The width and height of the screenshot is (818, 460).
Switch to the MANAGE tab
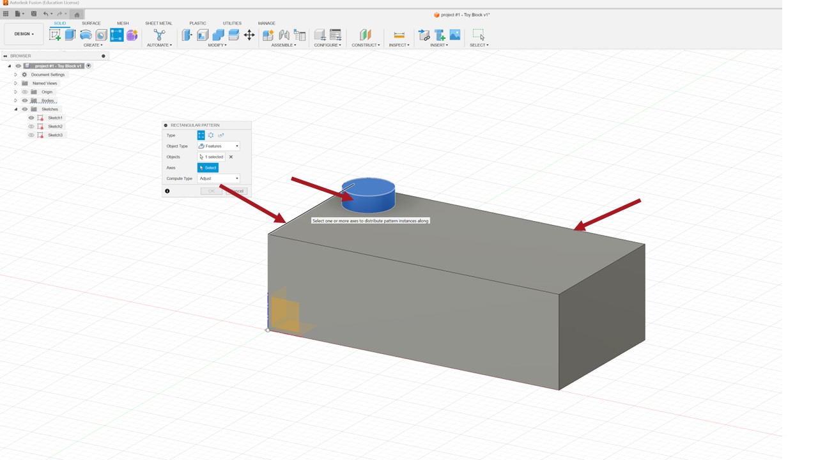266,23
